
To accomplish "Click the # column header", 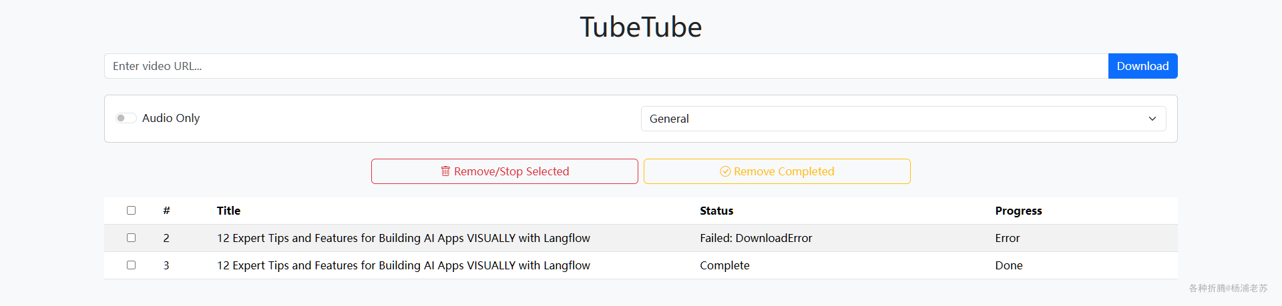I will pos(166,211).
